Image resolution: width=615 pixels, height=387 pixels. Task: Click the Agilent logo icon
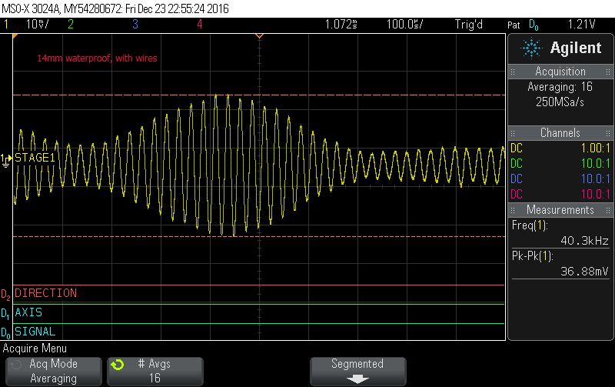532,48
